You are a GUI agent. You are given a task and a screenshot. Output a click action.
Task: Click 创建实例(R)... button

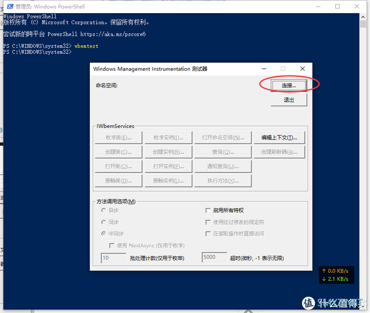[x=169, y=152]
